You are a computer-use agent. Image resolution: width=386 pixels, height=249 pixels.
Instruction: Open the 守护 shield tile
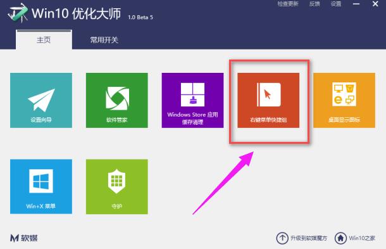[117, 187]
